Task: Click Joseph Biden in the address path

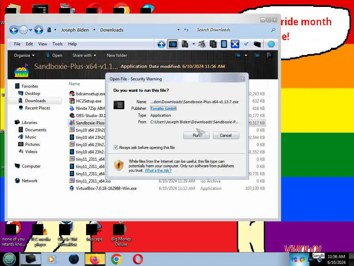Action: (75, 30)
